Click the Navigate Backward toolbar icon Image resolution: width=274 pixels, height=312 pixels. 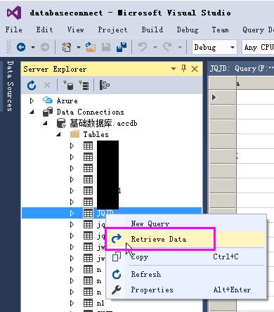(x=21, y=47)
